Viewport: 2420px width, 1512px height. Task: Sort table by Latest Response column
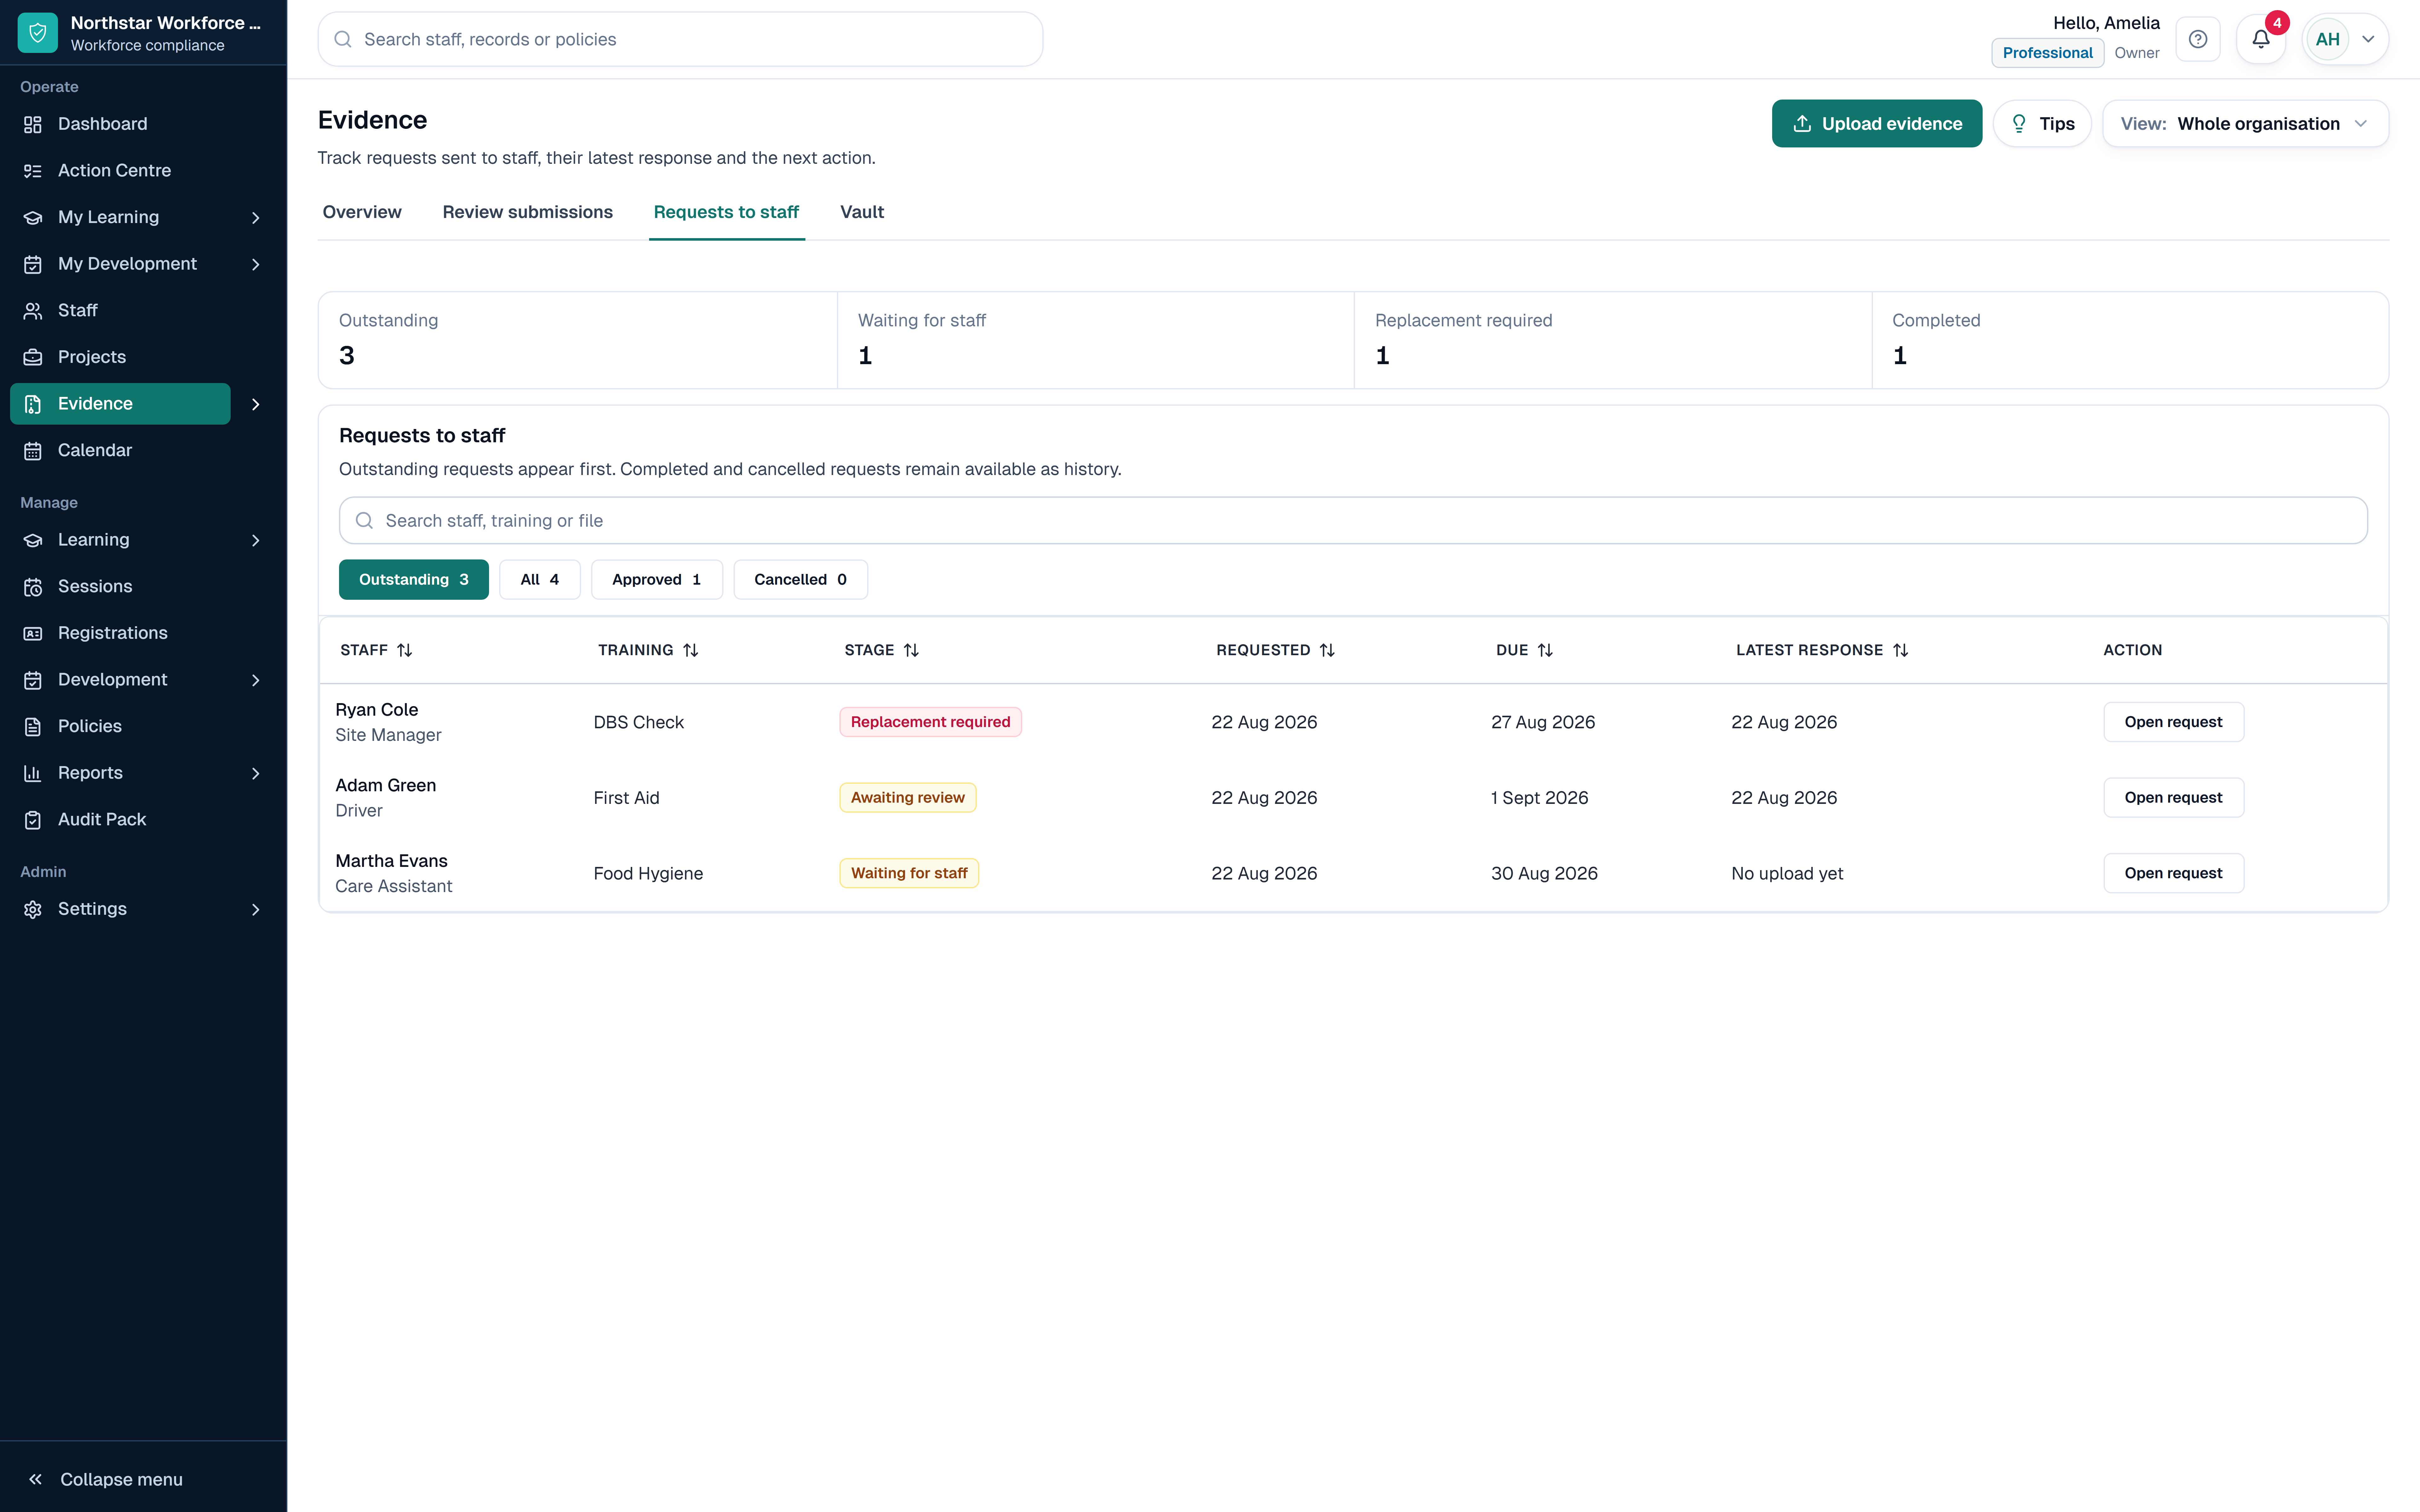pos(1822,650)
